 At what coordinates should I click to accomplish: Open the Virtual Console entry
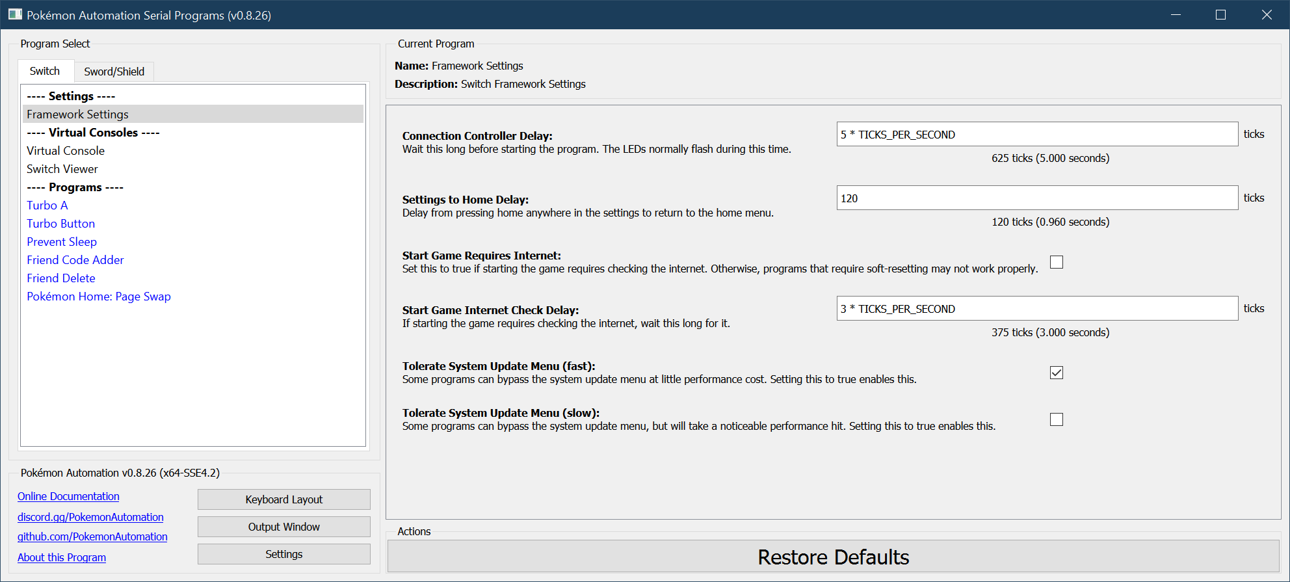pos(66,151)
